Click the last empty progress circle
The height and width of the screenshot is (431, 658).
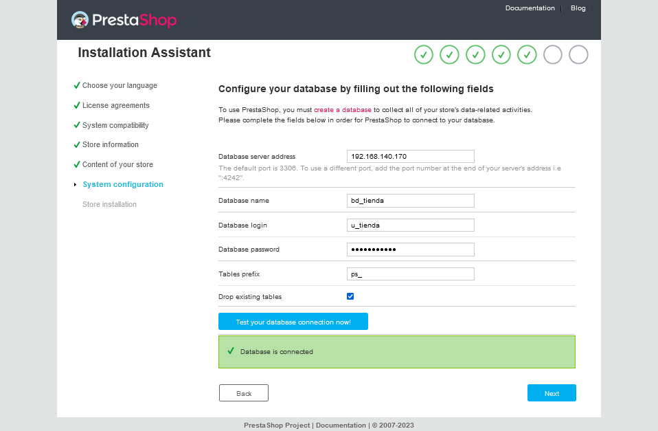(579, 54)
